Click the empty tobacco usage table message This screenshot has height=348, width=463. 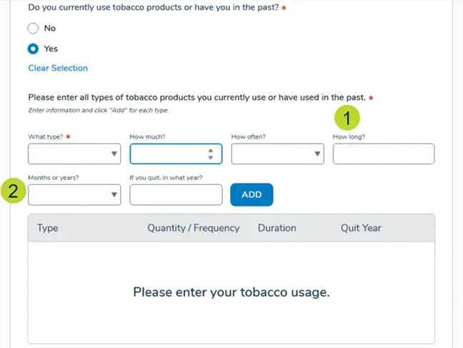[x=231, y=292]
